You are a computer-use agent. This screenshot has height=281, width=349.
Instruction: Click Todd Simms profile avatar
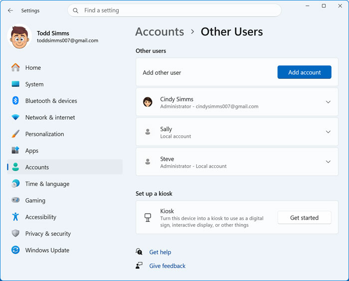pyautogui.click(x=19, y=36)
